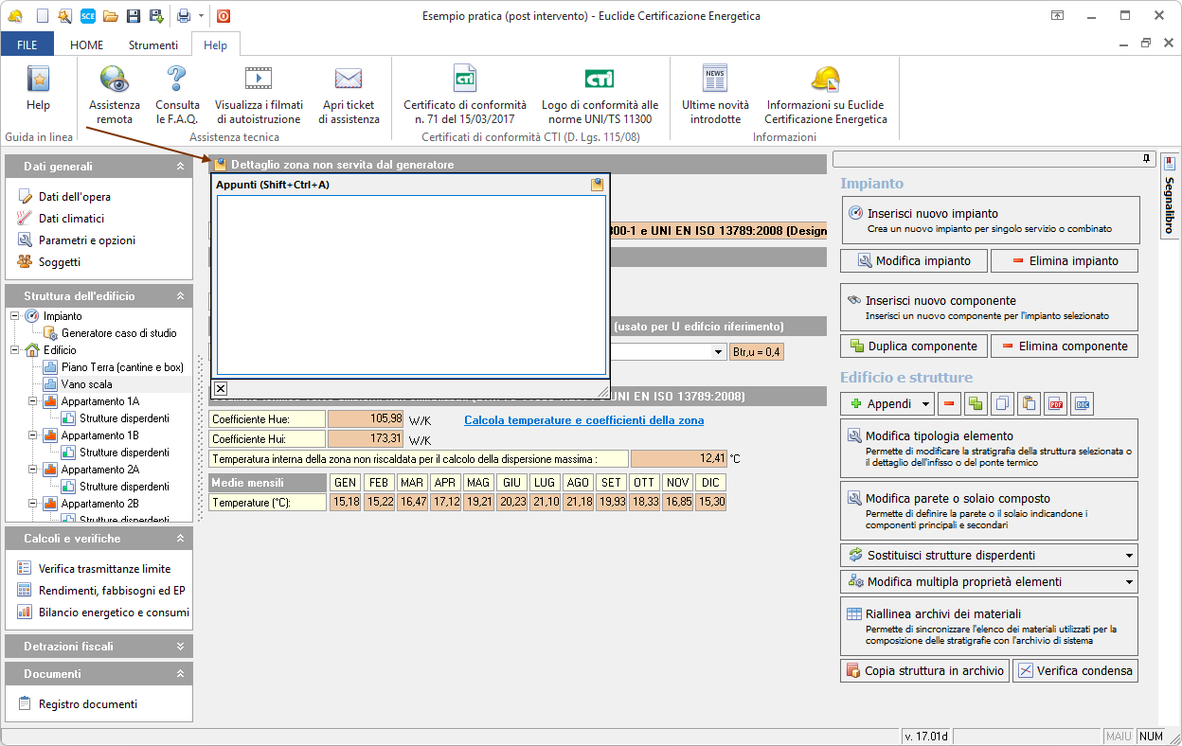Click the Assistenza remota globe icon
This screenshot has width=1182, height=746.
tap(114, 80)
